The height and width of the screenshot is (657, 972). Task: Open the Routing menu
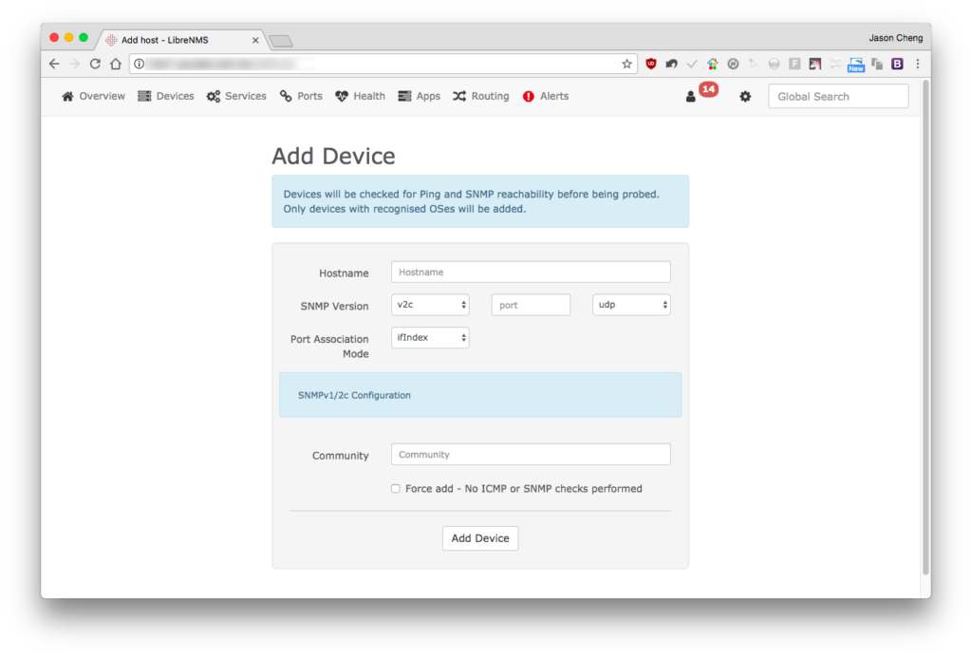481,96
